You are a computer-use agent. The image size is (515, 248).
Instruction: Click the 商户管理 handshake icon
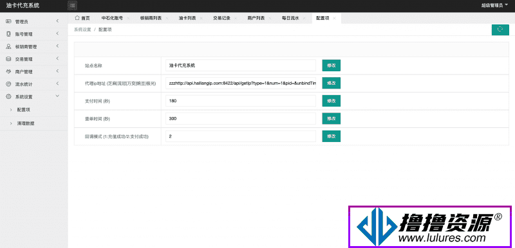coord(8,71)
